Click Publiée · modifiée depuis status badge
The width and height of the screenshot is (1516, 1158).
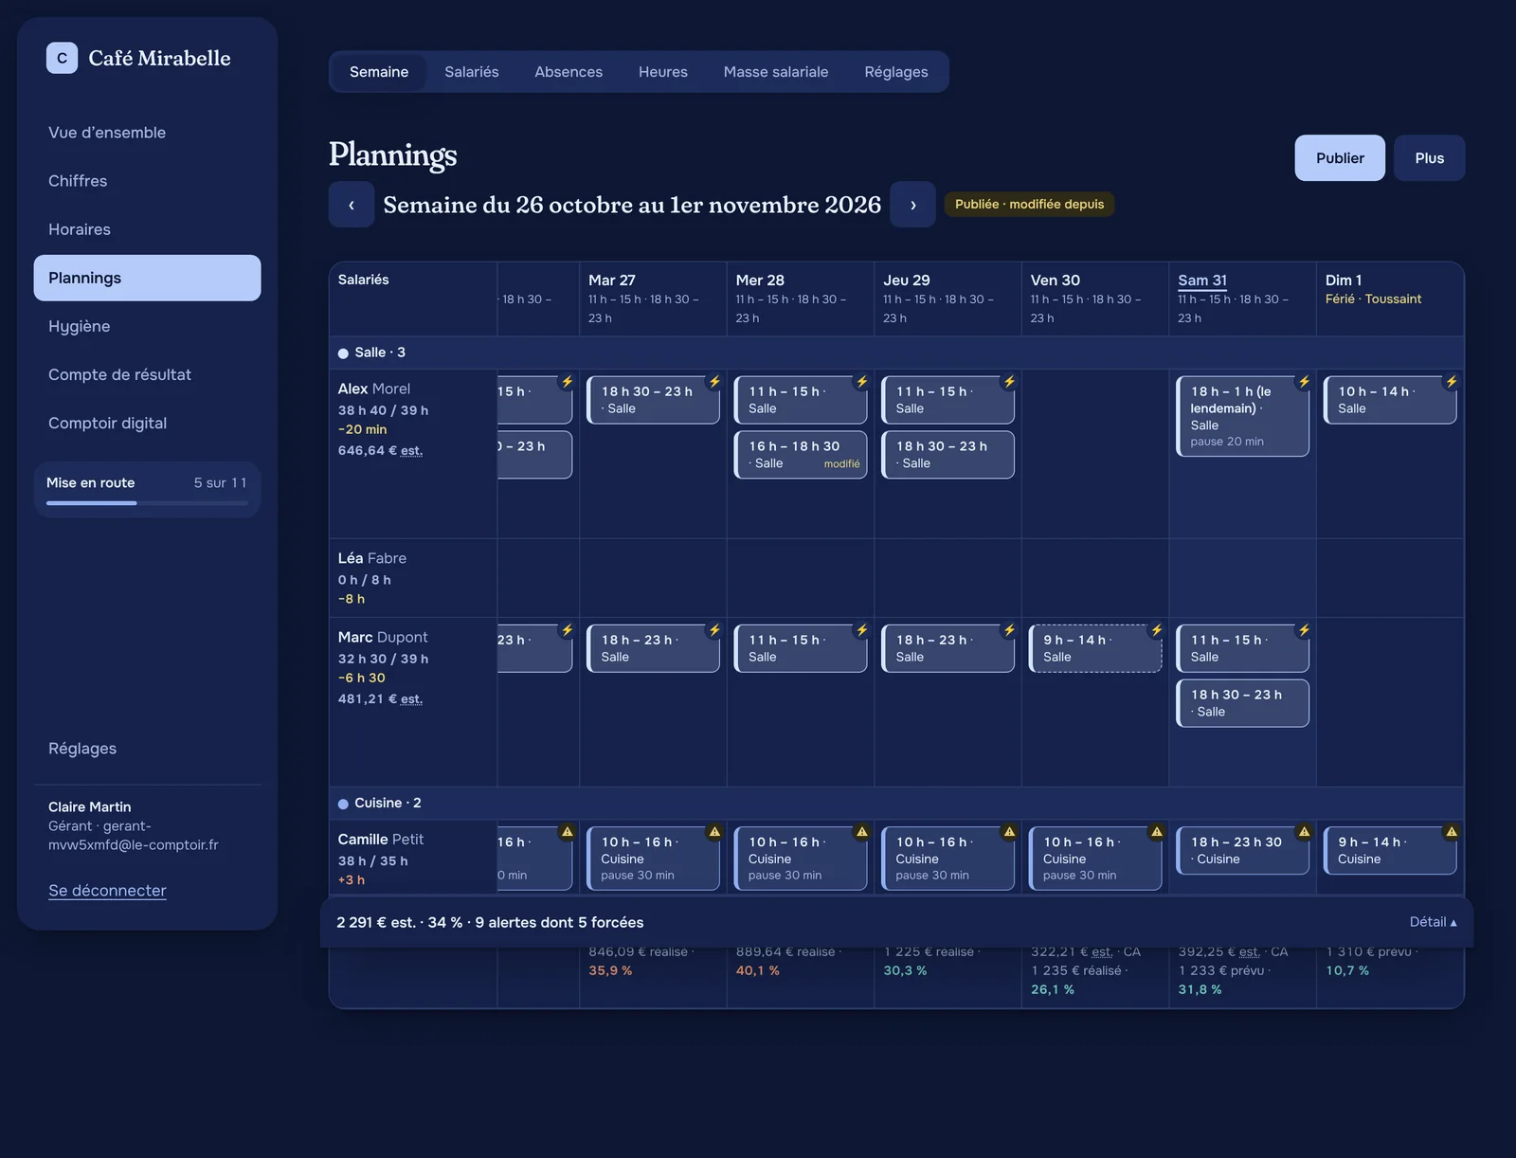[x=1029, y=204]
